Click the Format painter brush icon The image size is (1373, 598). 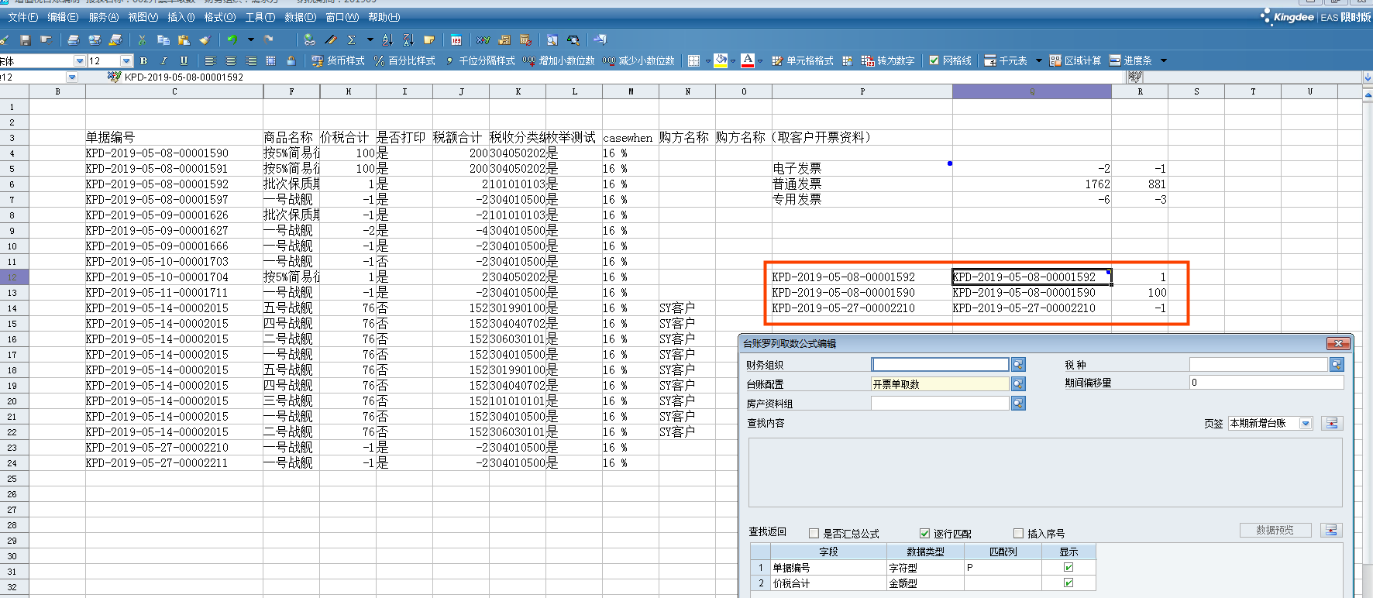[205, 40]
